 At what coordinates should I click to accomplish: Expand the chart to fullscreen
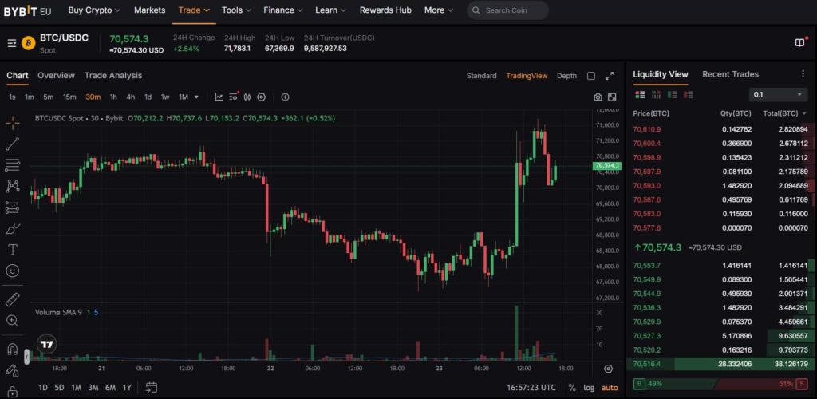tap(610, 76)
